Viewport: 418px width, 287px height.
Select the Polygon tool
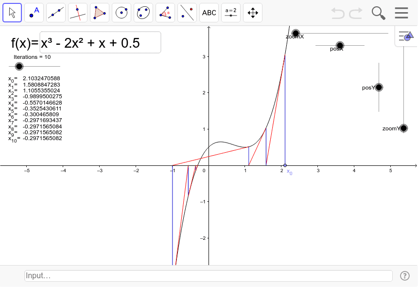pos(100,13)
